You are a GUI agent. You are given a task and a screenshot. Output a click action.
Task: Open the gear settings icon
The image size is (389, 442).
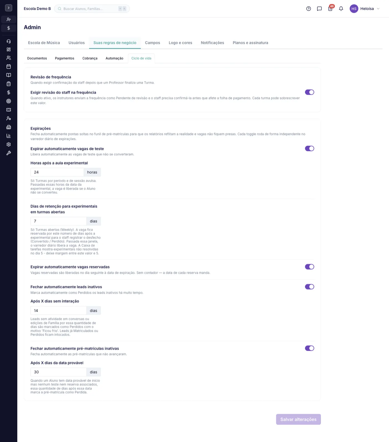[9, 144]
